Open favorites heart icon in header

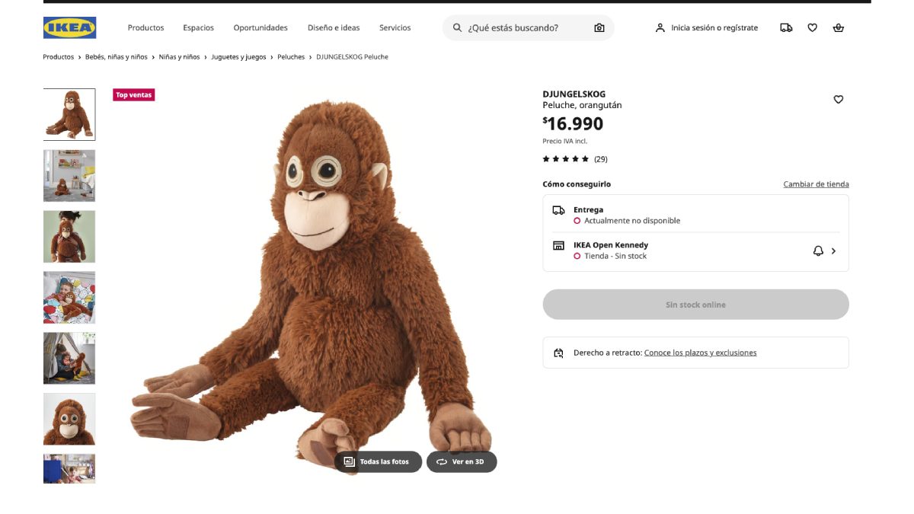[812, 28]
